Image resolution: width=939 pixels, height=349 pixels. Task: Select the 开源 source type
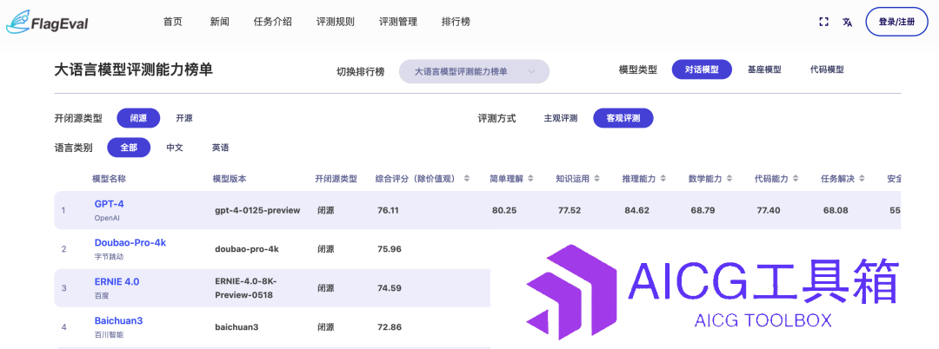click(183, 118)
